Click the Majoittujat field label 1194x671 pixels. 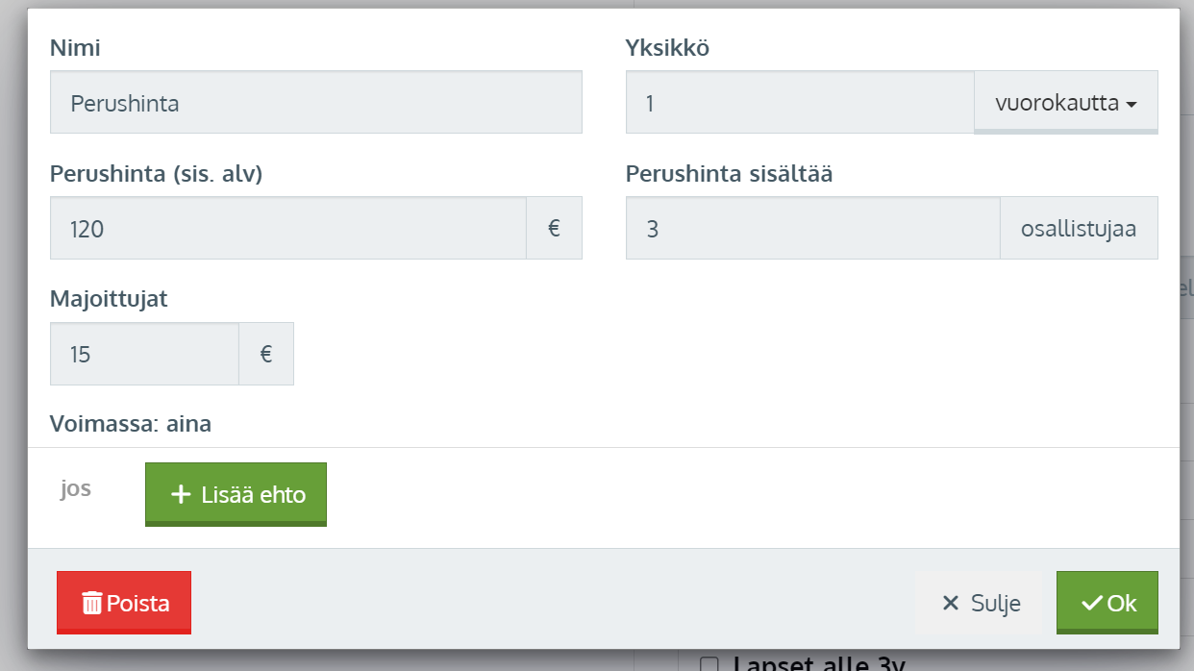(x=109, y=299)
